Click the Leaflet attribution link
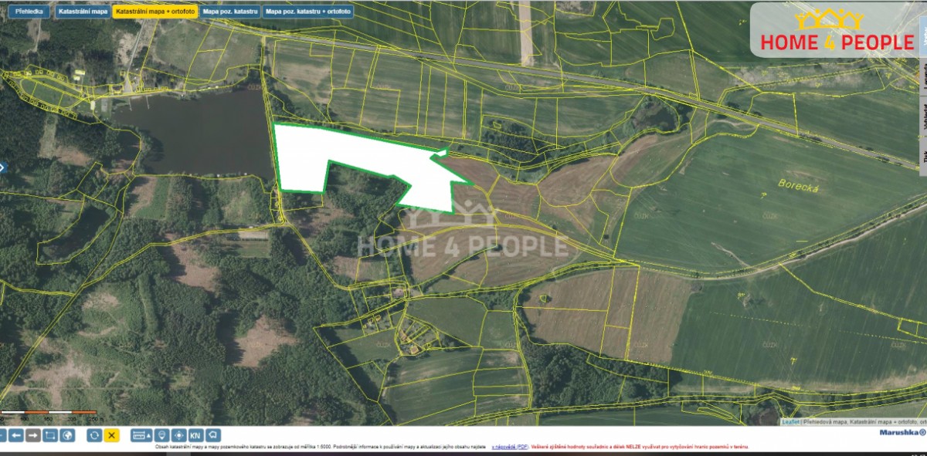Screen dimensions: 927x456 click(x=790, y=422)
